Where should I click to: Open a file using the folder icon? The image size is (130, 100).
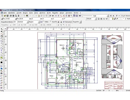[5, 16]
